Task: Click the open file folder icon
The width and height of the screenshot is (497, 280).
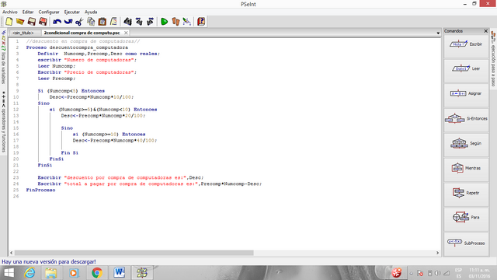Action: pos(20,22)
